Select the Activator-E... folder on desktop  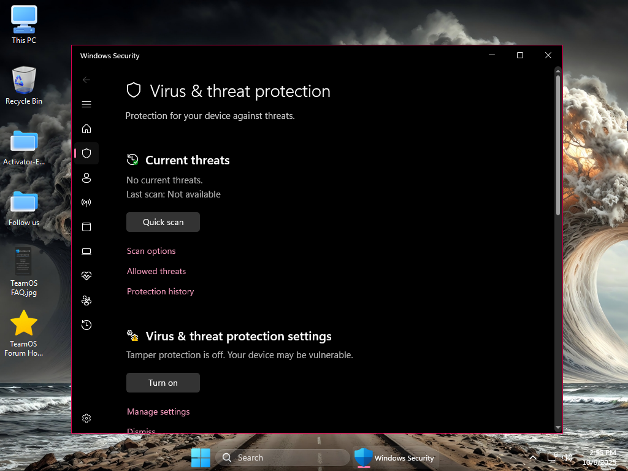pyautogui.click(x=24, y=147)
